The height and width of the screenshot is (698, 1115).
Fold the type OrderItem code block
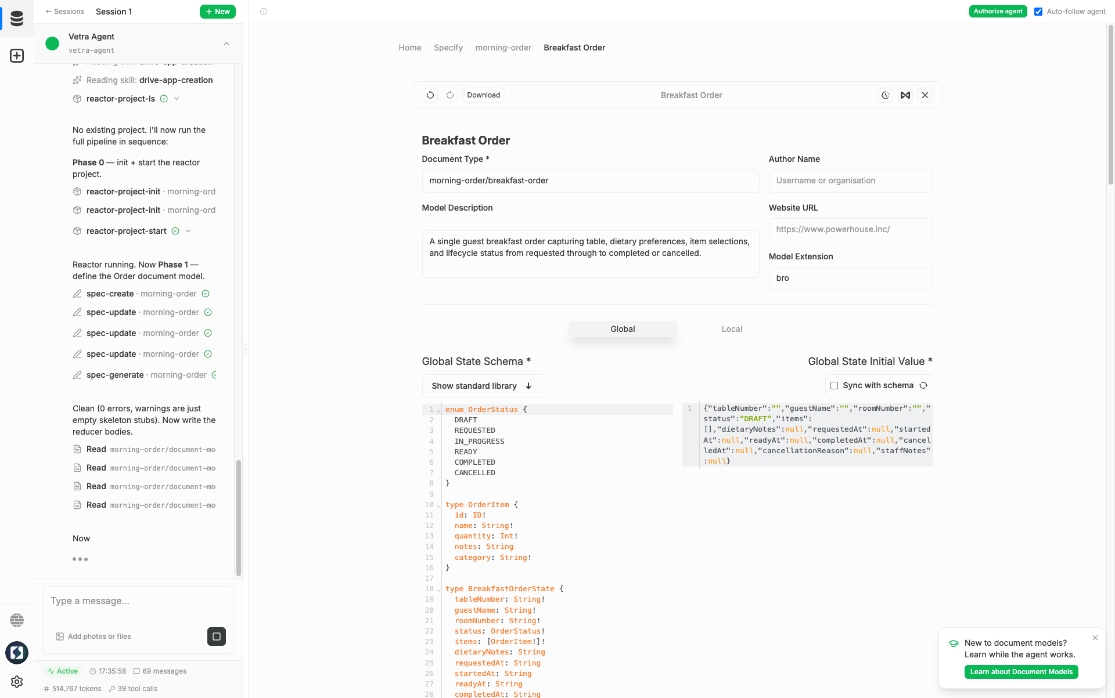tap(438, 505)
